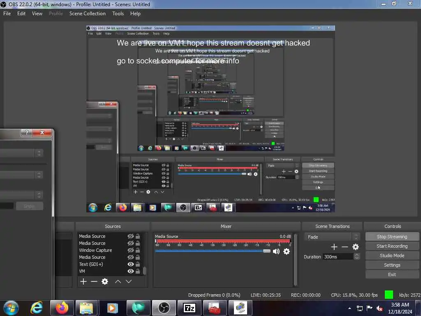Image resolution: width=421 pixels, height=316 pixels.
Task: Open the topmost combo box arrows in the dialog
Action: pos(39,153)
